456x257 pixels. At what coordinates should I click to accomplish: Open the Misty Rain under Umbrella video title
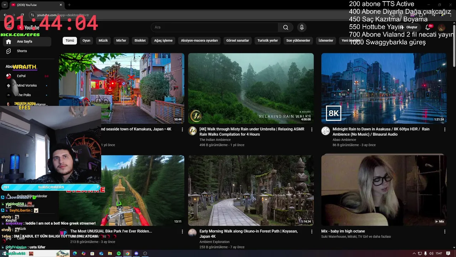click(x=252, y=132)
